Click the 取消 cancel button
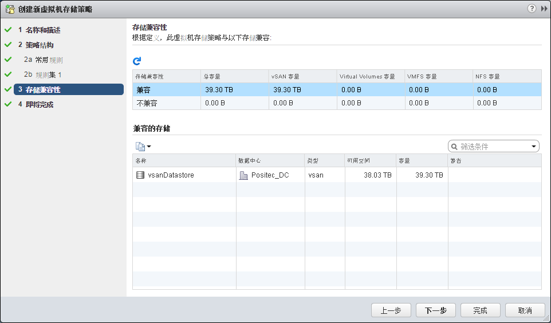 point(525,310)
